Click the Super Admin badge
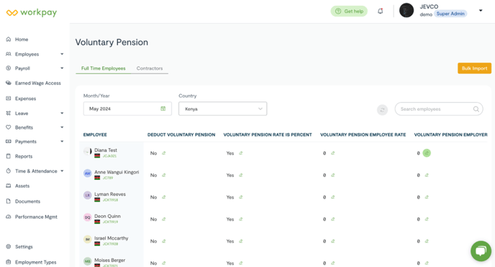This screenshot has width=495, height=267. coord(450,14)
